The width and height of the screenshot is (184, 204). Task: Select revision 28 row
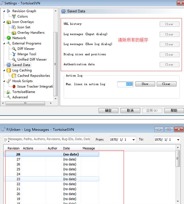[51, 154]
